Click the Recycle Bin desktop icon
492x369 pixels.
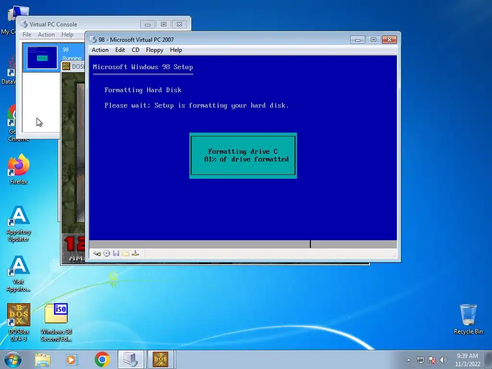click(x=468, y=319)
